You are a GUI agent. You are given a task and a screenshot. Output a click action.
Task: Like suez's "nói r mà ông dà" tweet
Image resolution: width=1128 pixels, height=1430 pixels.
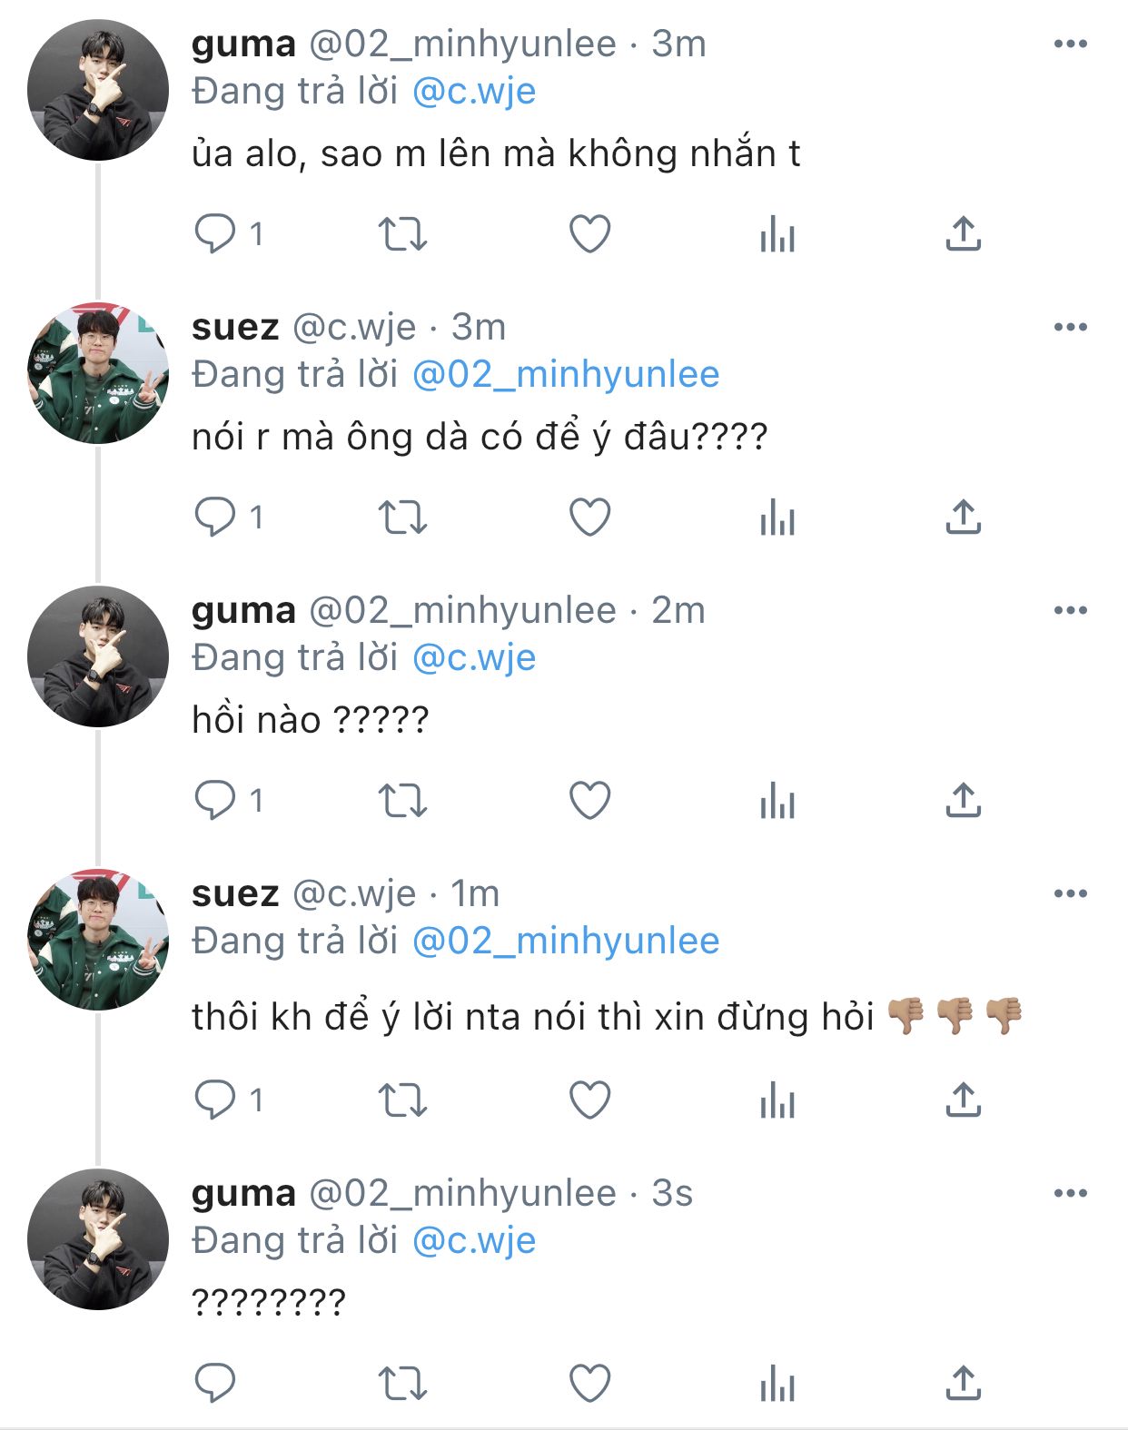(x=589, y=518)
